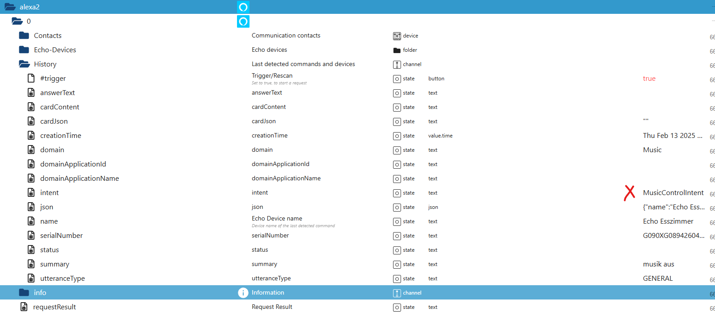This screenshot has height=312, width=715.
Task: Click the locked file icon beside creationTime
Action: click(31, 135)
